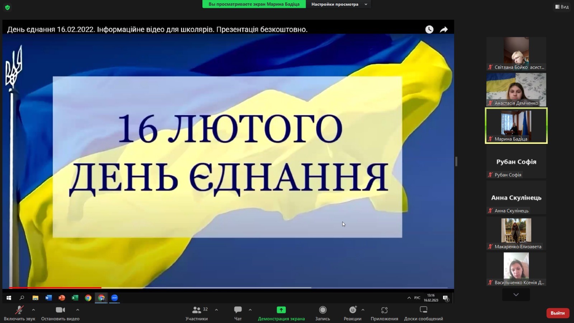This screenshot has width=574, height=323.
Task: Unmute the microphone (Включить звук)
Action: click(x=19, y=310)
